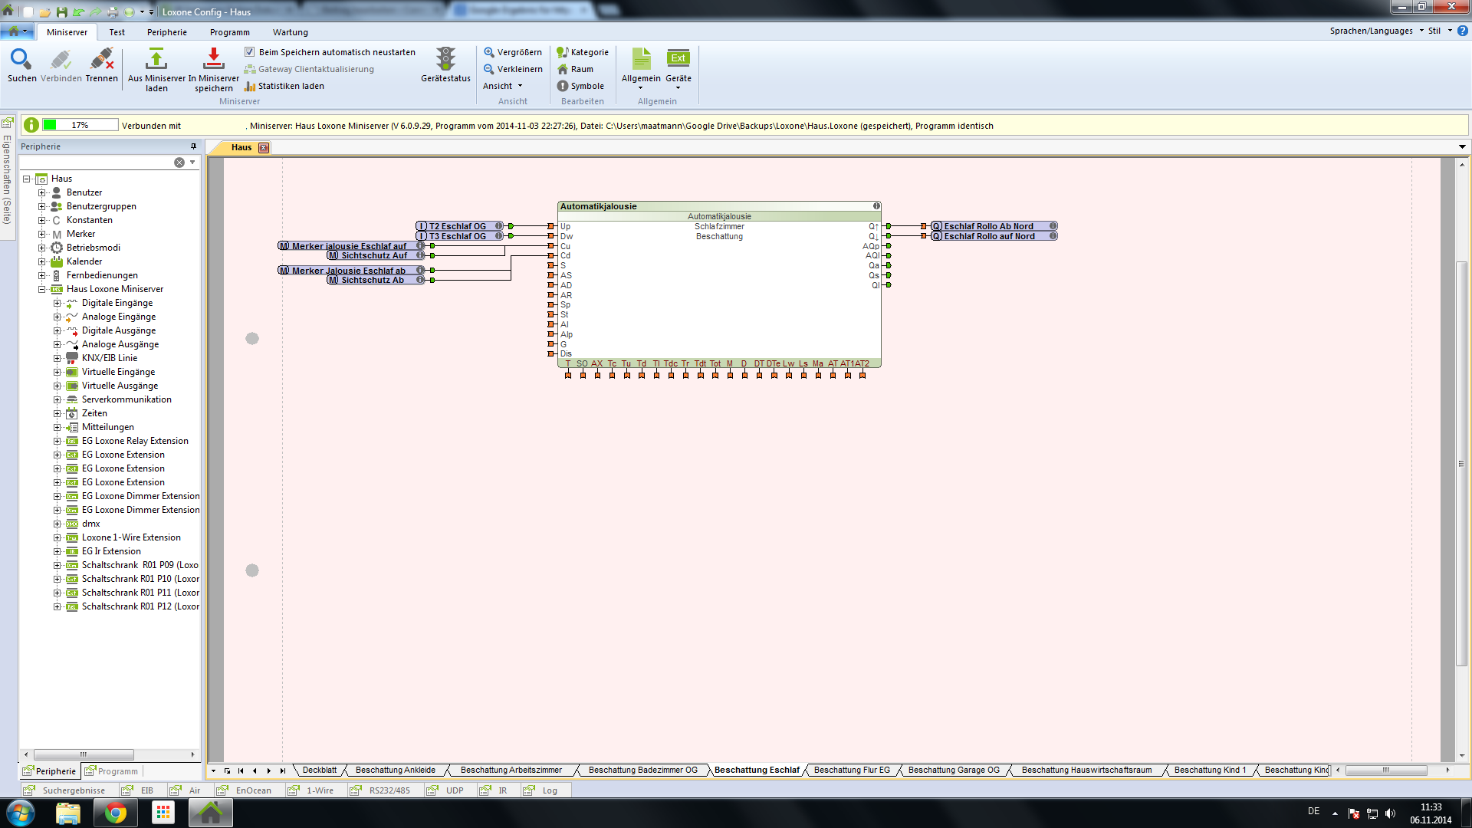Click the Geräte Ext icon
Image resolution: width=1472 pixels, height=828 pixels.
(678, 58)
